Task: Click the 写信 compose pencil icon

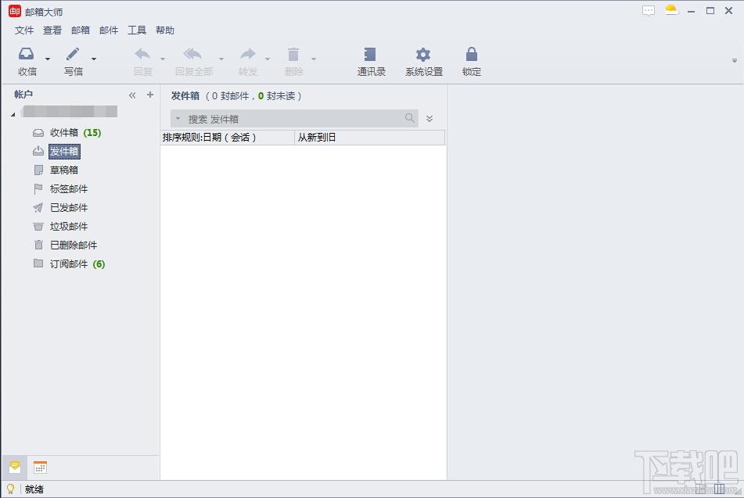Action: [x=73, y=54]
